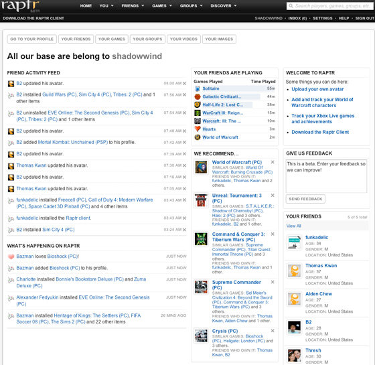Open Thresh's profile name link
375x365 pixels.
(x=313, y=350)
